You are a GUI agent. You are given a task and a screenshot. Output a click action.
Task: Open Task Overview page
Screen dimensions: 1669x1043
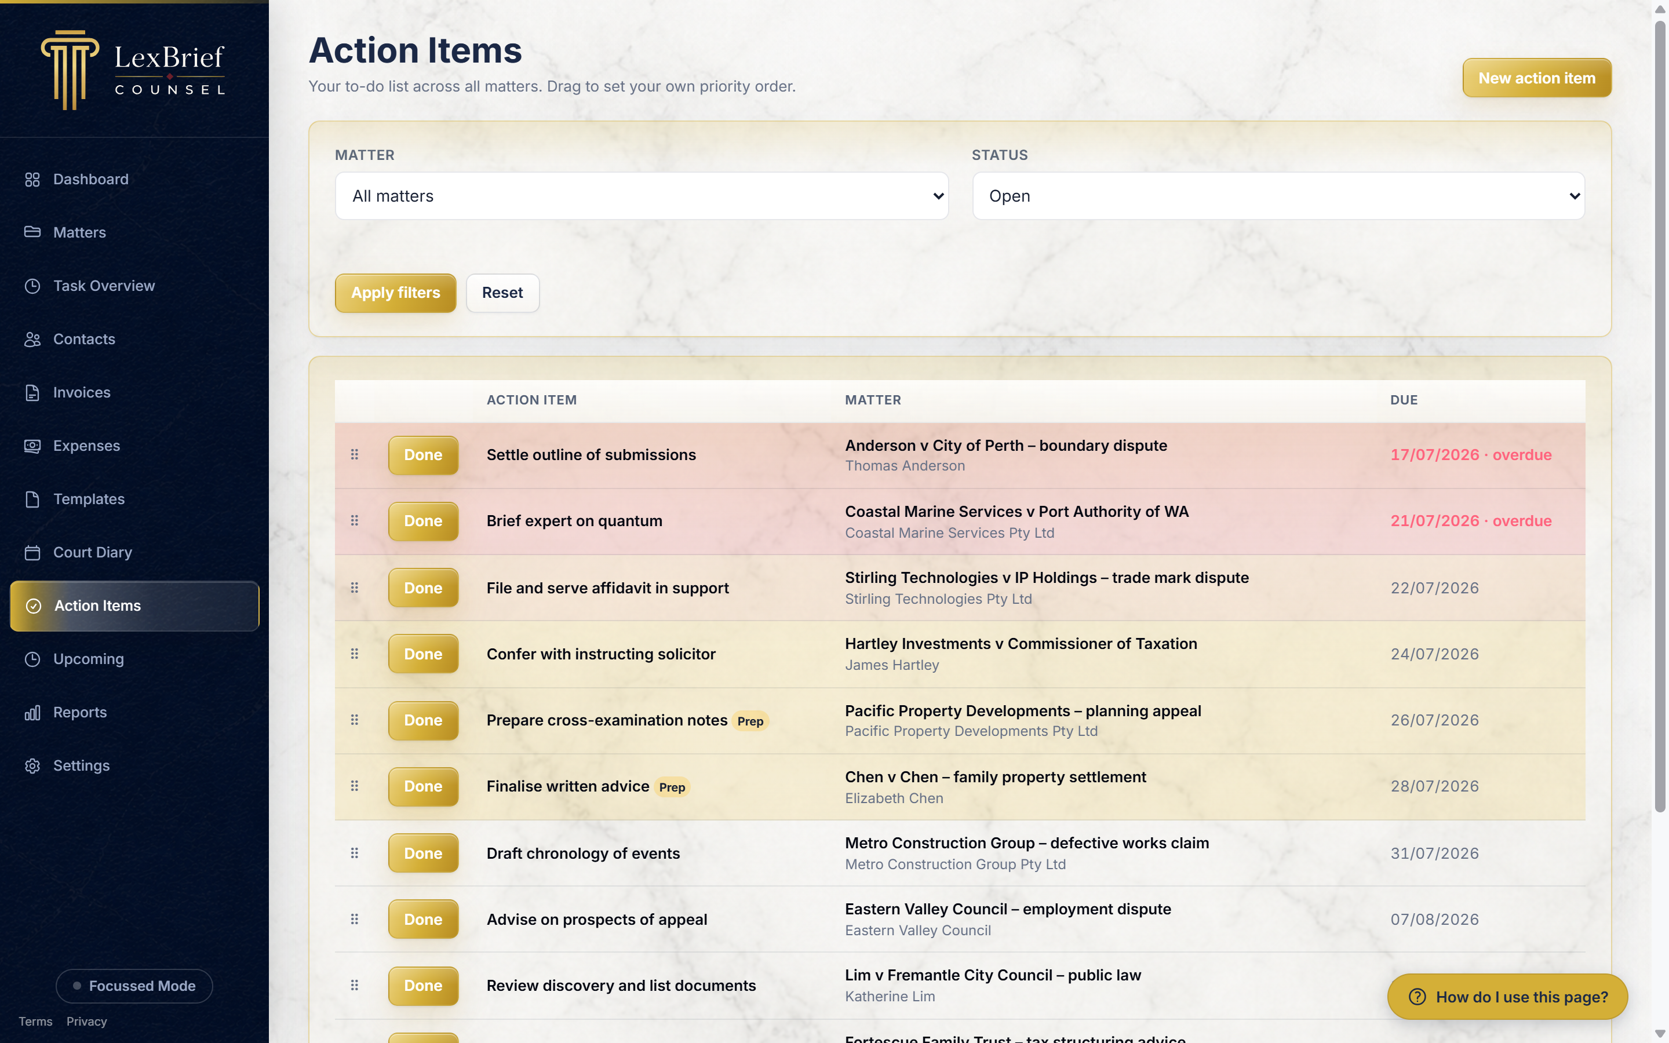tap(134, 286)
